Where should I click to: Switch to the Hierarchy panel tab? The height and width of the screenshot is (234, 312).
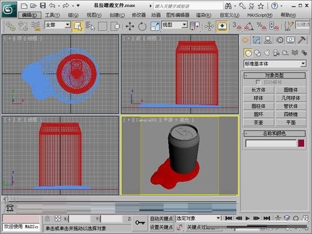tap(267, 41)
